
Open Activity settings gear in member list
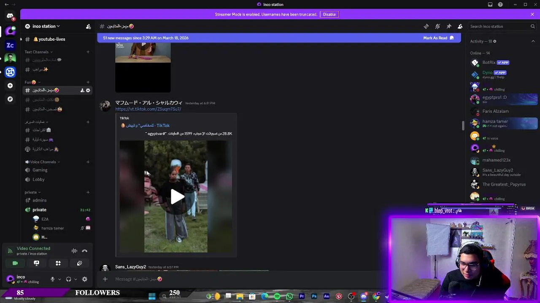(x=494, y=41)
